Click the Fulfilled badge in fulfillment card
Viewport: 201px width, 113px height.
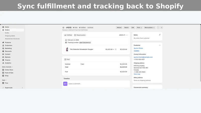tap(68, 35)
